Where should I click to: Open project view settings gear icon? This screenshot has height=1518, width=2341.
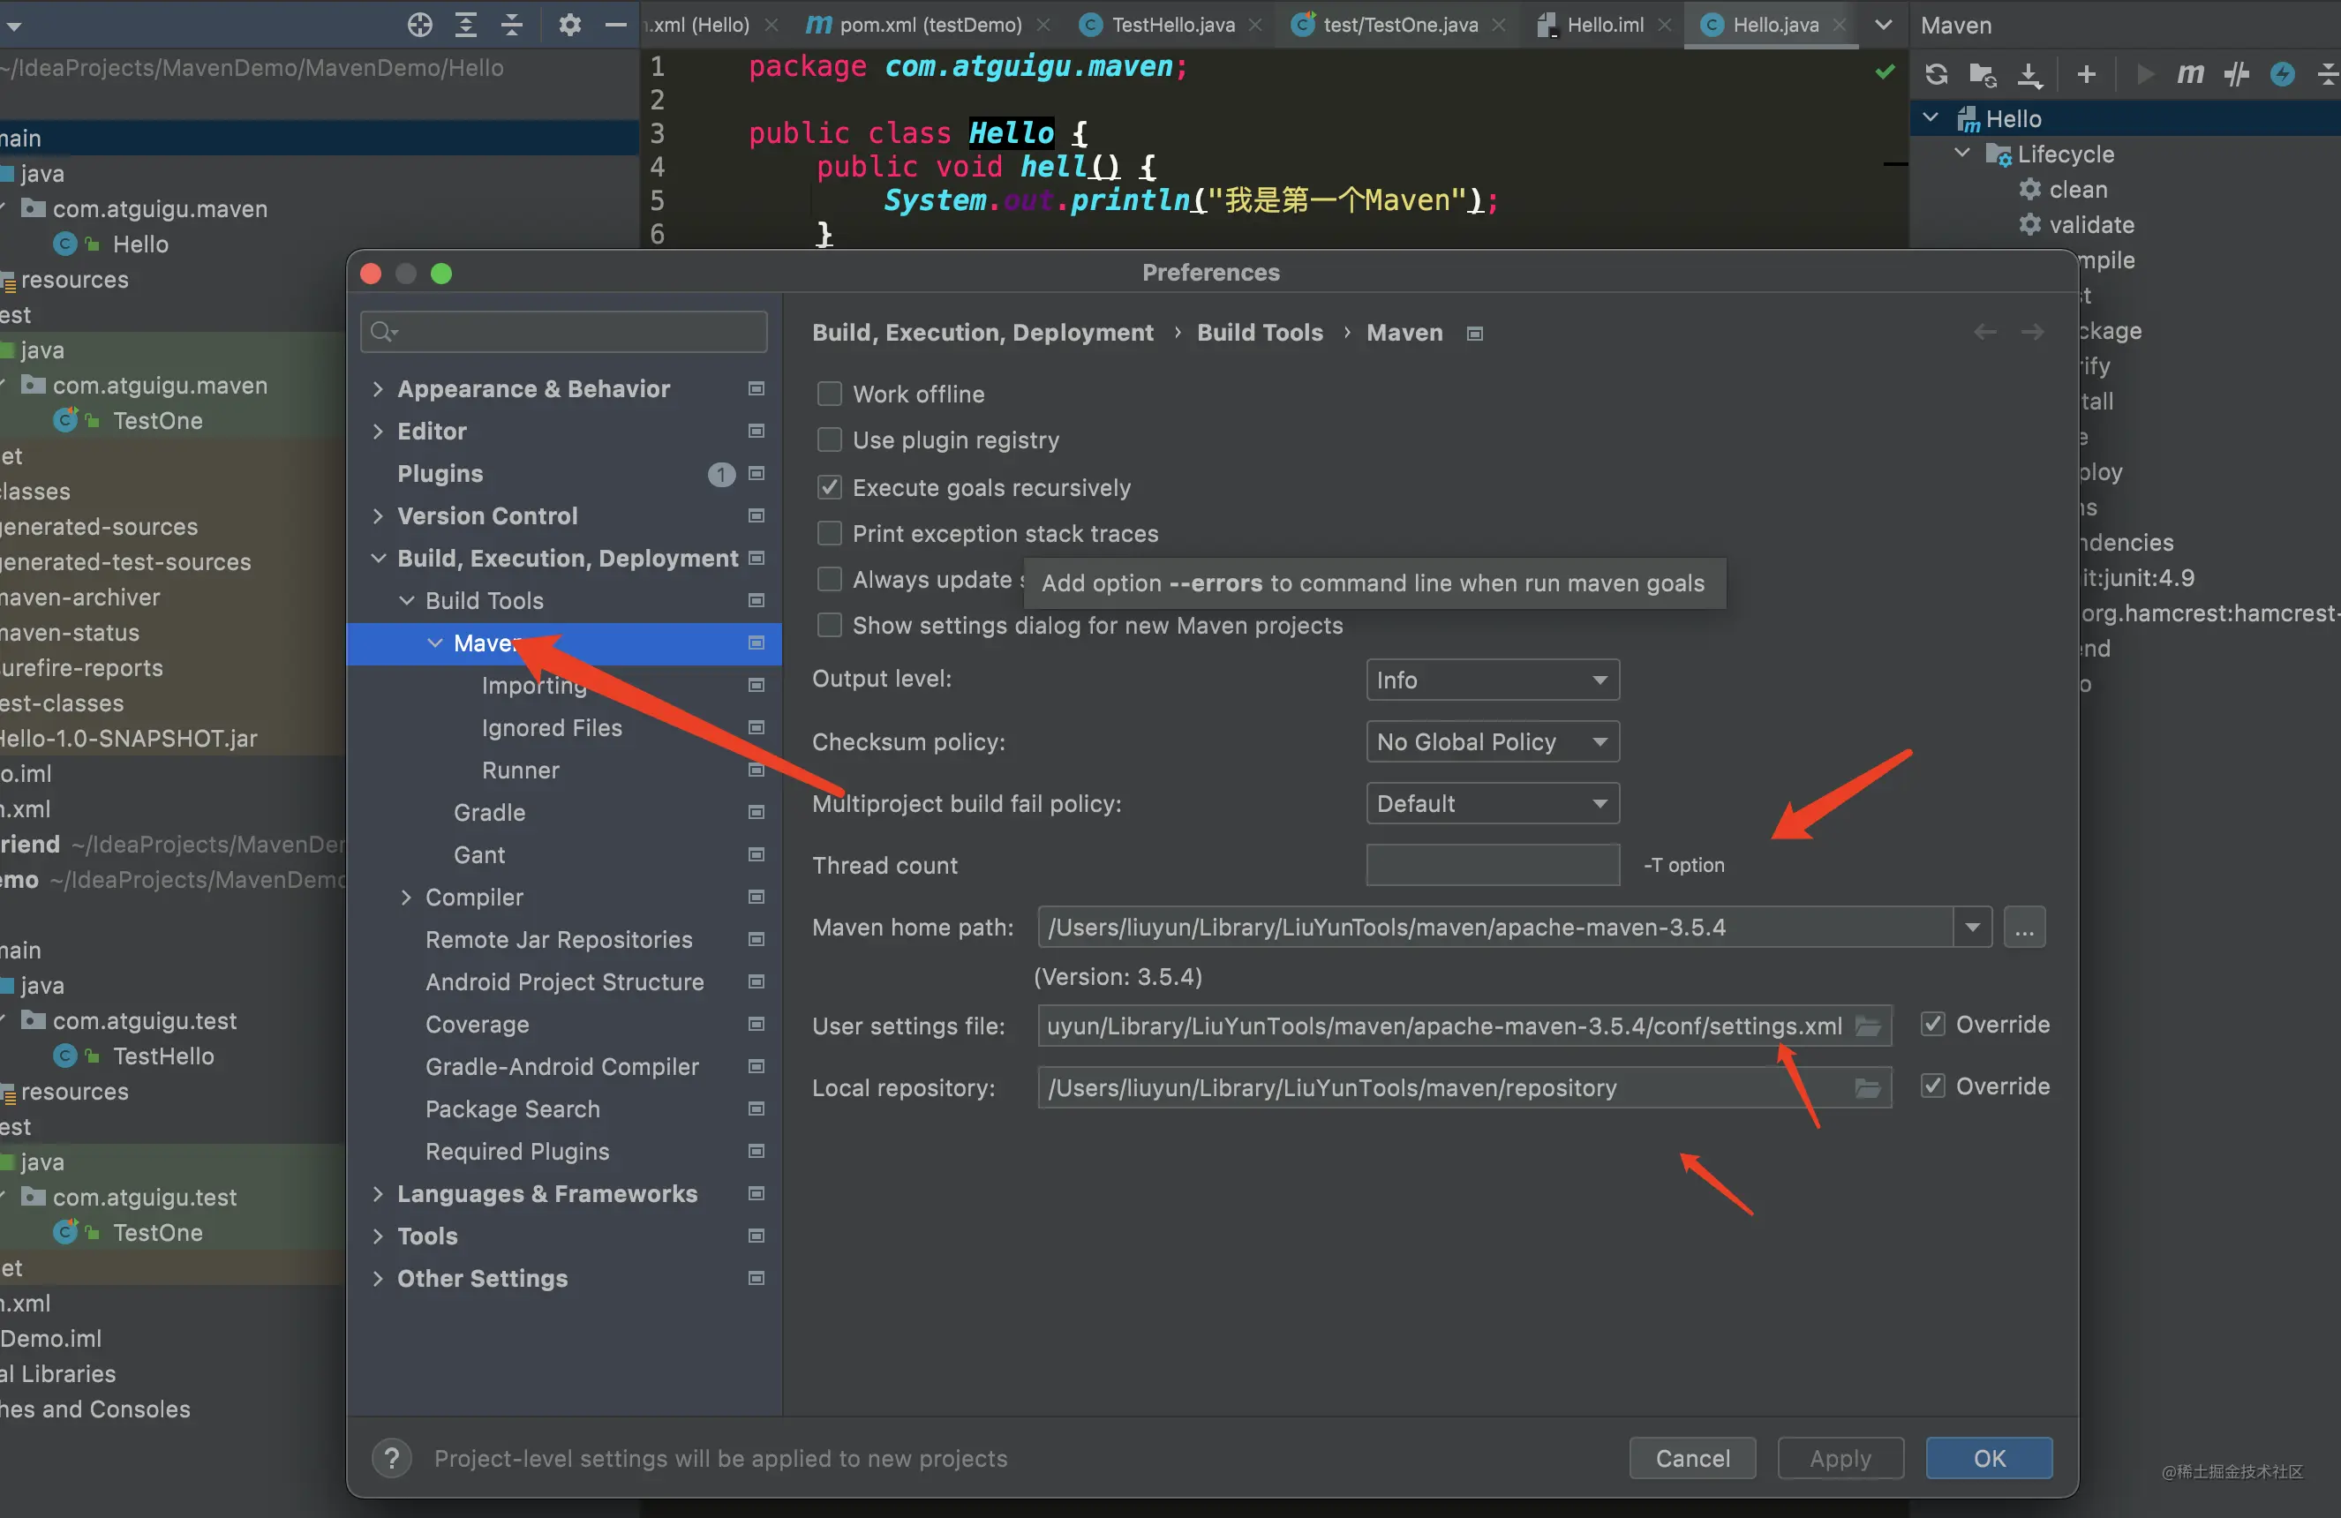tap(569, 25)
